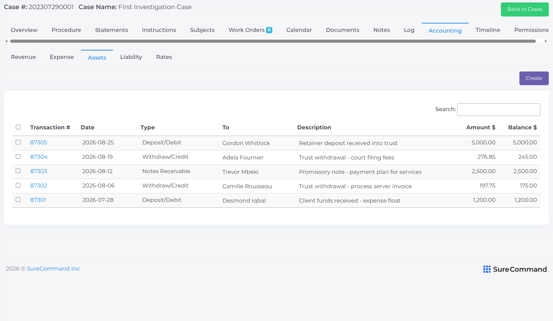Click right arrow of tab scrollbar
This screenshot has height=321, width=553.
[x=546, y=41]
